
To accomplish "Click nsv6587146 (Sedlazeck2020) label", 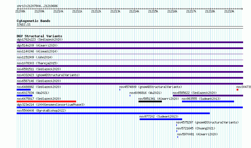I will click(39, 81).
